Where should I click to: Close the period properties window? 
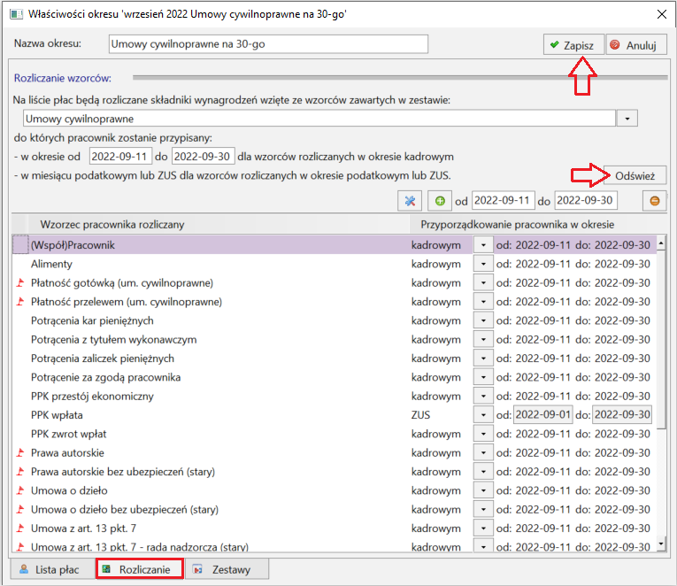click(661, 14)
